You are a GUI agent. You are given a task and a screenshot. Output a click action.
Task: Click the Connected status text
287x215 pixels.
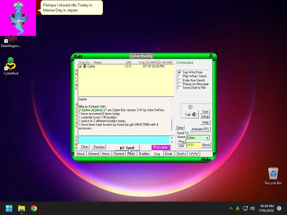(185, 63)
